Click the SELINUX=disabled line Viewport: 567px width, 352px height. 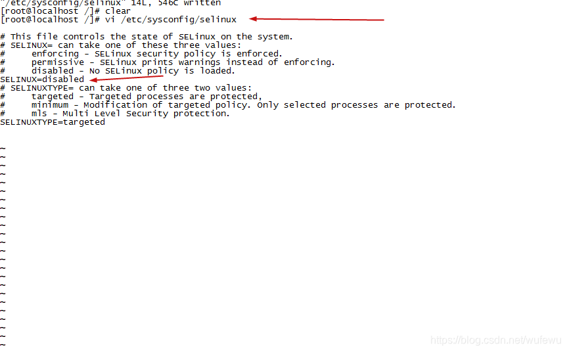[42, 79]
